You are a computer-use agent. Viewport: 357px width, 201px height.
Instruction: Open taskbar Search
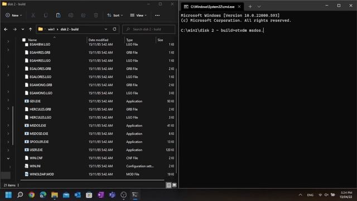click(20, 195)
